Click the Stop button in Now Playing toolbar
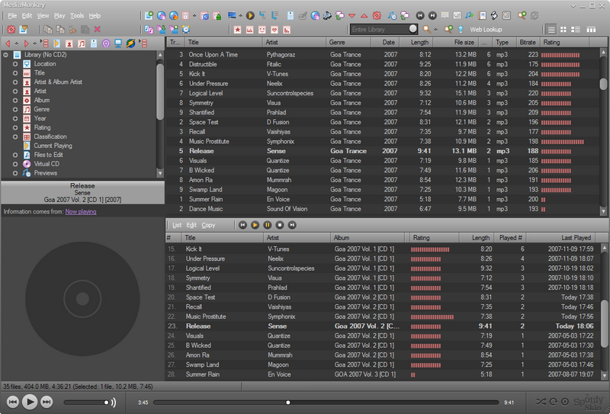 click(x=280, y=225)
